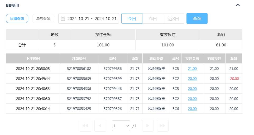Click the calendar icon in date field
The width and height of the screenshot is (254, 135).
point(63,19)
